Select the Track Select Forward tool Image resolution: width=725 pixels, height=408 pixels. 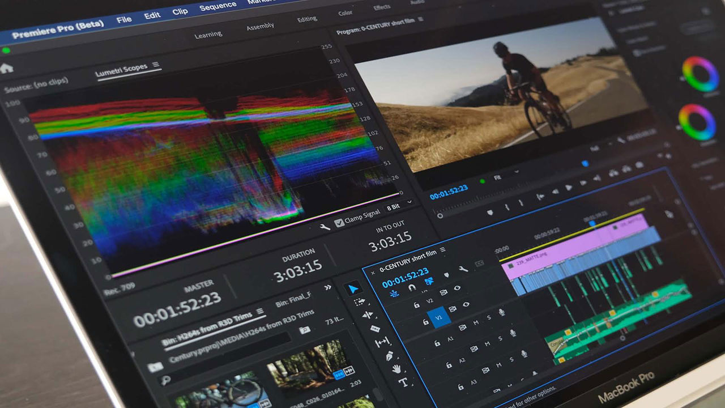coord(360,302)
